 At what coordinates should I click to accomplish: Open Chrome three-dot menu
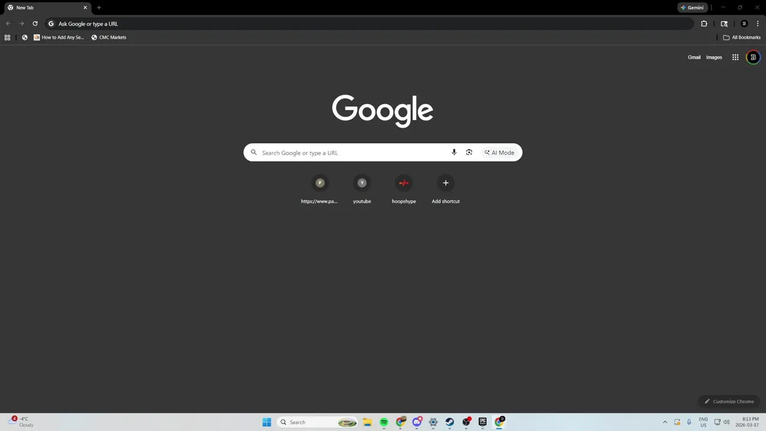tap(758, 24)
